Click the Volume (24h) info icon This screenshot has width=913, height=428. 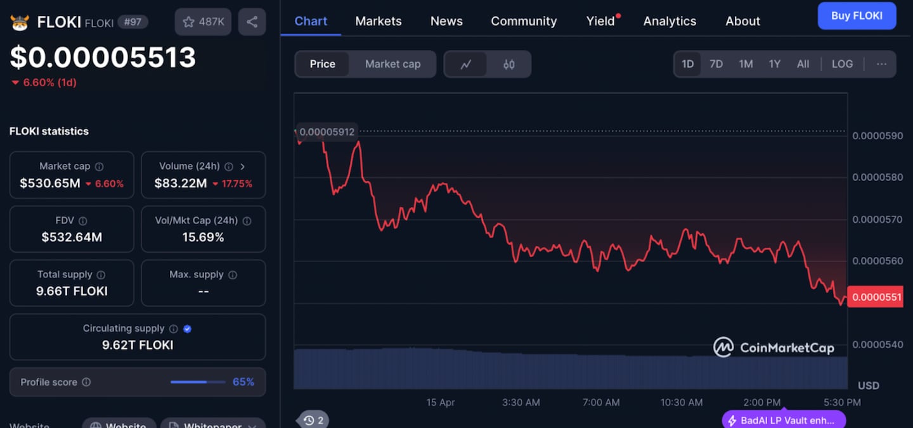click(x=229, y=167)
